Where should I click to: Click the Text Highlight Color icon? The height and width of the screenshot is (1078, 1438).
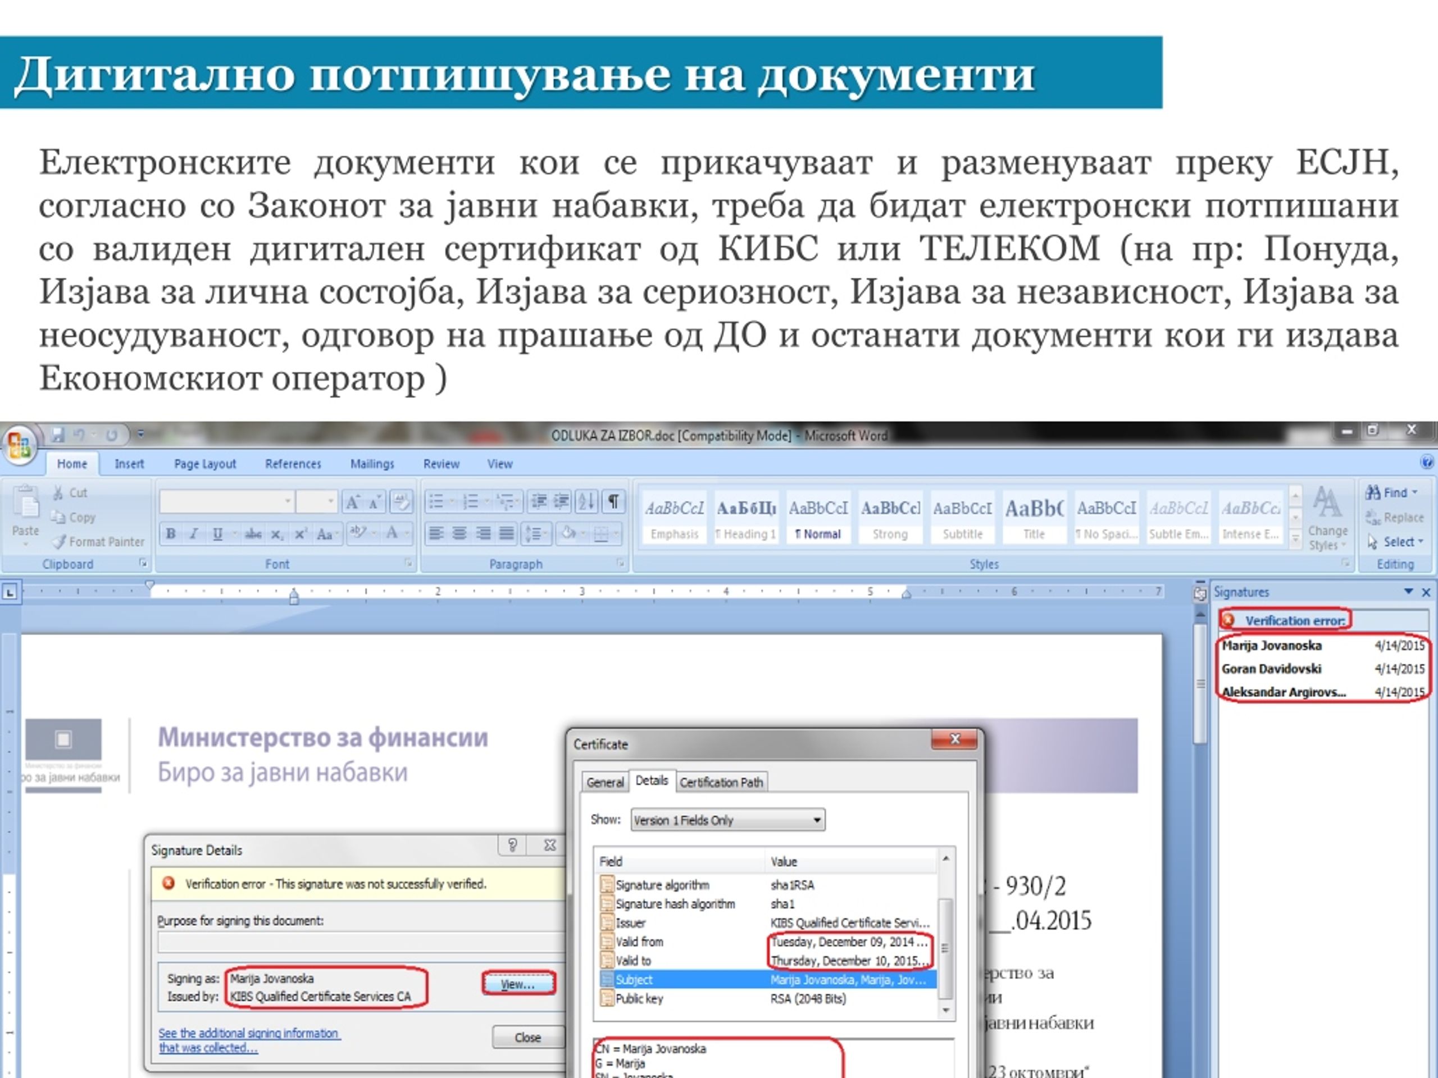tap(358, 533)
